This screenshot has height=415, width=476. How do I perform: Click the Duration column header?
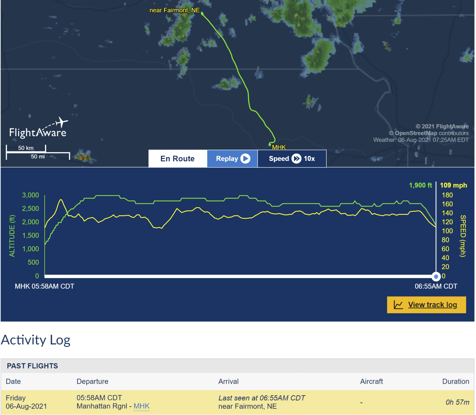[x=455, y=381]
